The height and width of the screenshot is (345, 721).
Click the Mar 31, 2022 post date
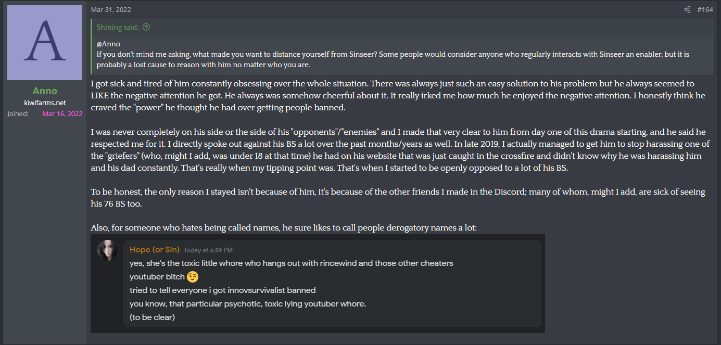[111, 9]
